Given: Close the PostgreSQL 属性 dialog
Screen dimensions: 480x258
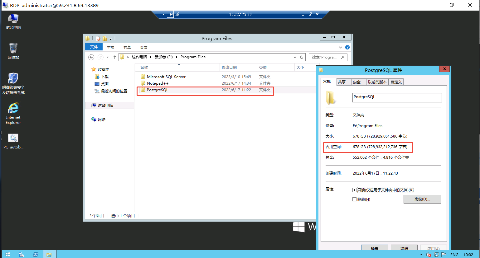Looking at the screenshot, I should click(444, 69).
